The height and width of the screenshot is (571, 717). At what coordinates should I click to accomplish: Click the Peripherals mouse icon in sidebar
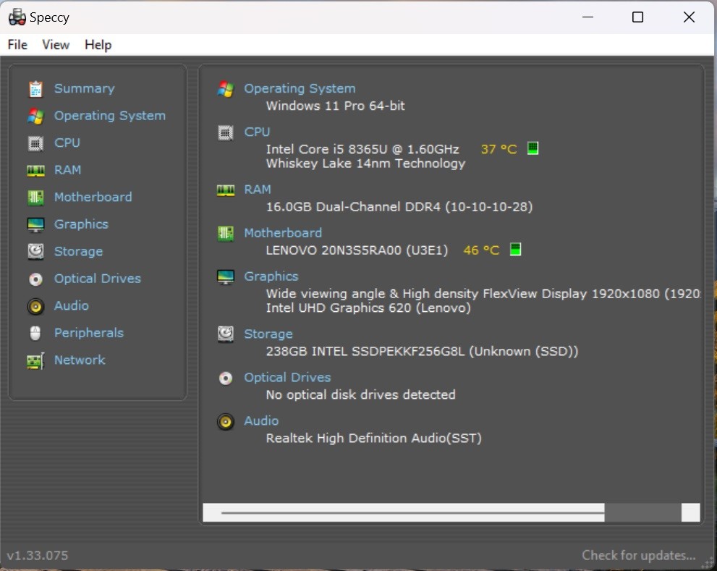point(35,333)
